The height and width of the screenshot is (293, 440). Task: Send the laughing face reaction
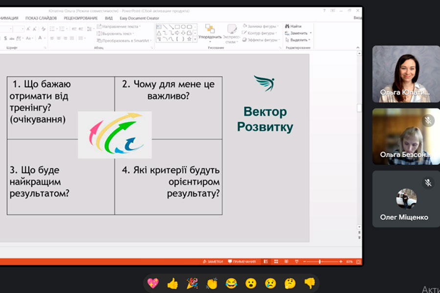point(231,283)
